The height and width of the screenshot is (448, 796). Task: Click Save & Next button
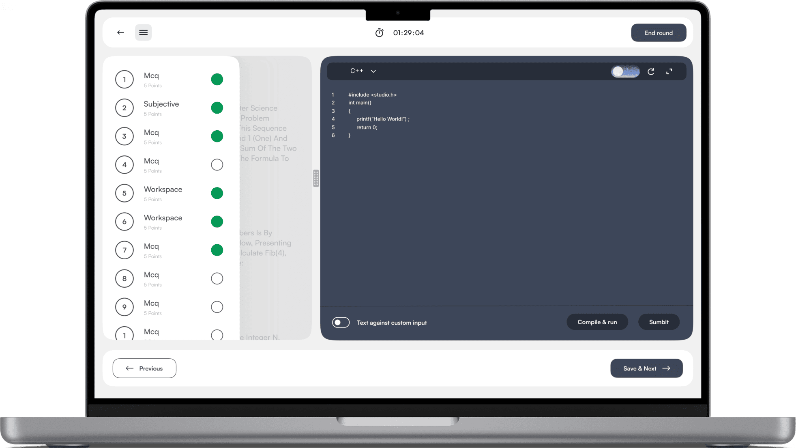coord(646,368)
